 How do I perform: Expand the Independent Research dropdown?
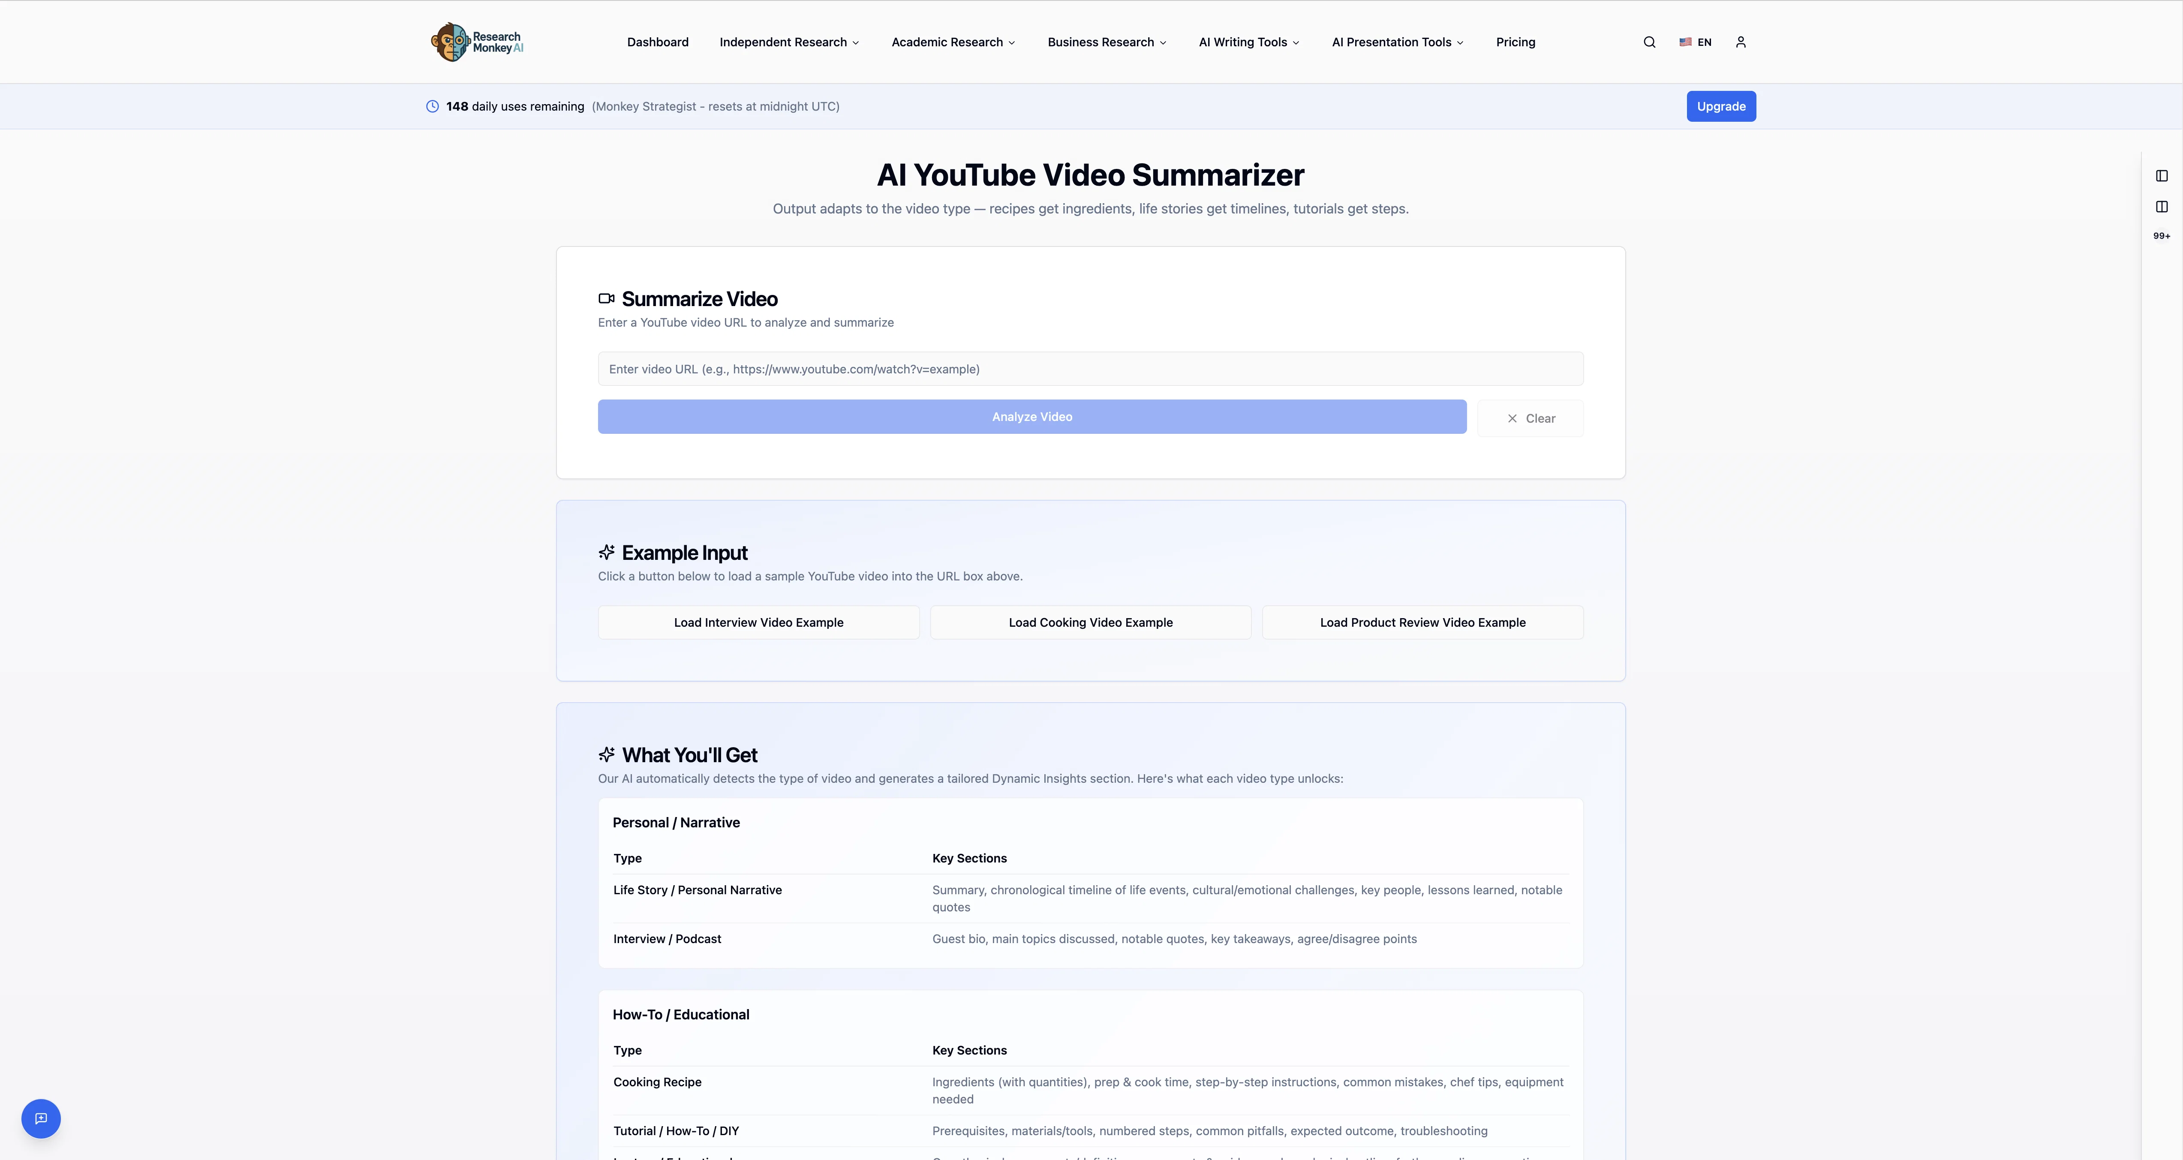coord(789,42)
